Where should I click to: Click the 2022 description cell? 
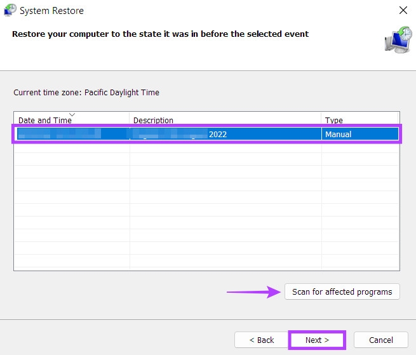[225, 134]
